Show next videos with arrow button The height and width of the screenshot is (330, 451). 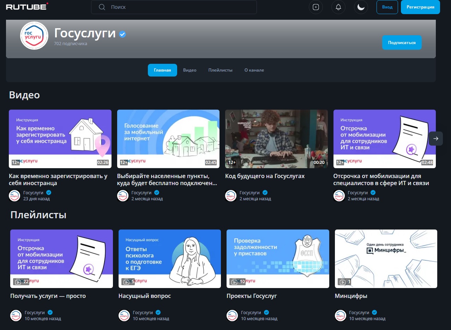click(436, 139)
